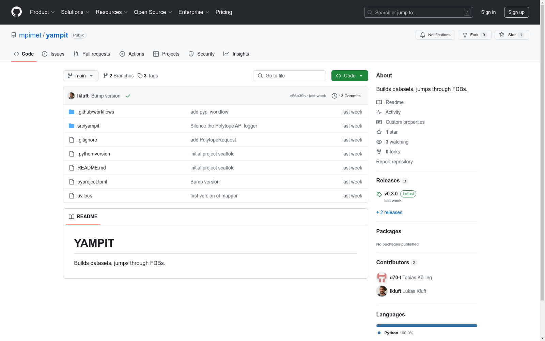Open 'add PolytopeRequest' commit message
Image resolution: width=545 pixels, height=341 pixels.
[x=213, y=140]
